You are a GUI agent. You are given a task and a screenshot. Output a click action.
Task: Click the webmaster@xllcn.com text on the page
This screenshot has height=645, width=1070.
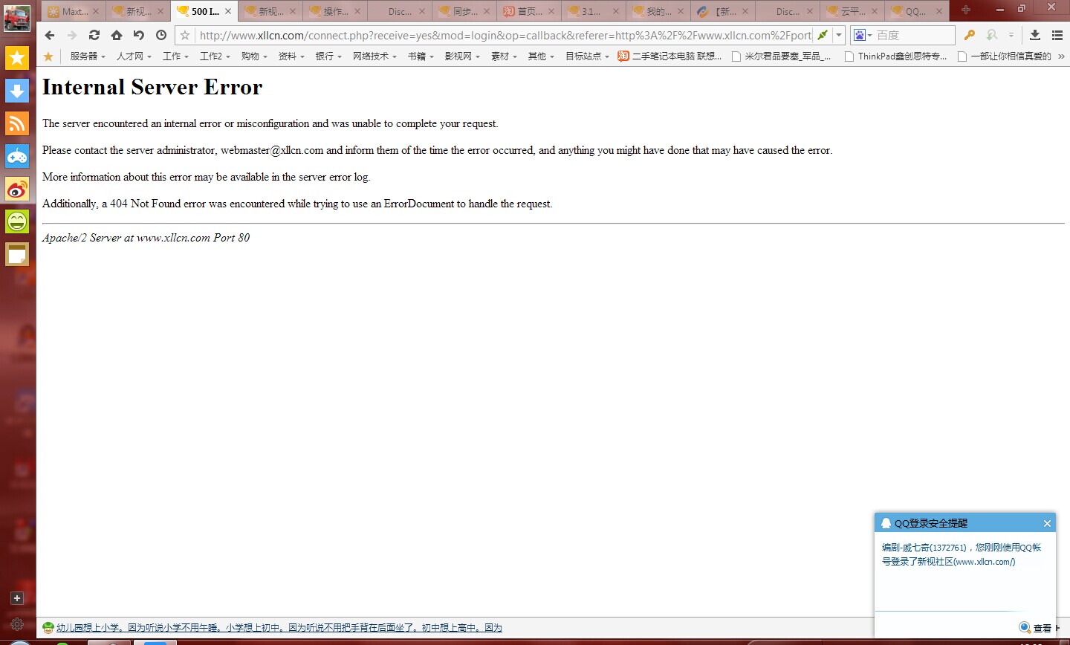click(272, 150)
